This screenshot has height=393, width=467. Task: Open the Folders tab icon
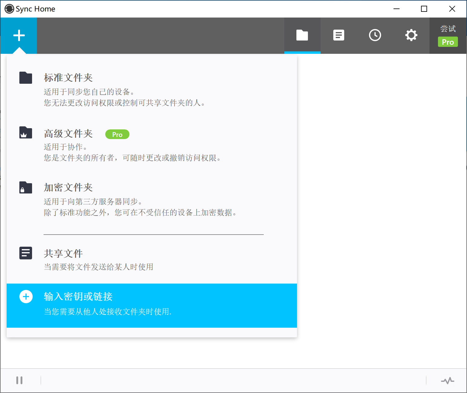tap(302, 35)
